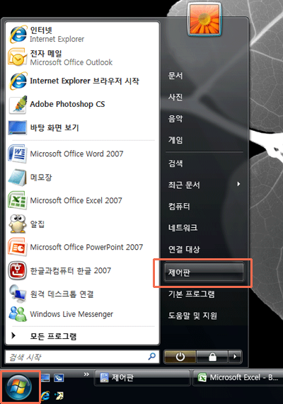This screenshot has height=404, width=283.
Task: Click the lock computer button
Action: point(212,357)
